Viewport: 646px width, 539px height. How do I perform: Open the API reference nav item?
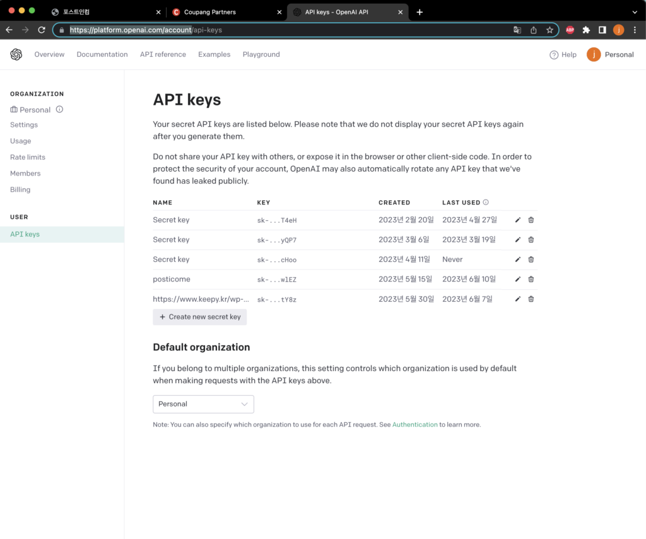163,54
